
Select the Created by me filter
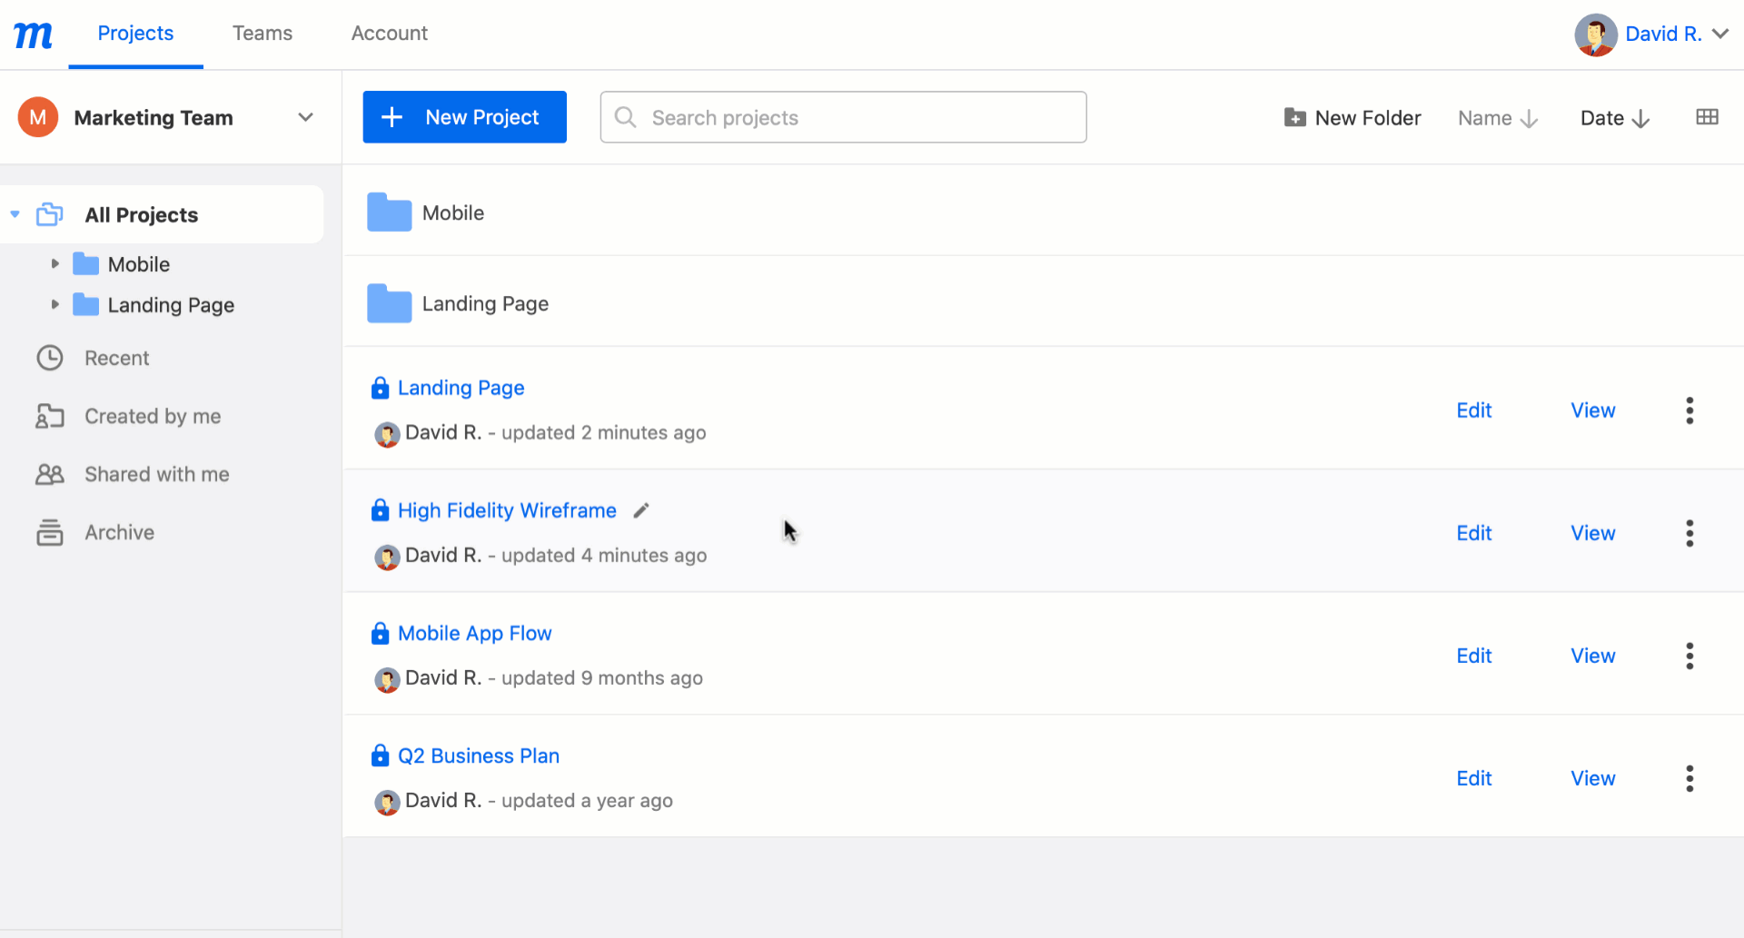[x=153, y=416]
